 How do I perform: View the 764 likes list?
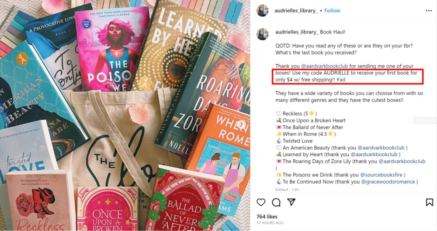tap(267, 217)
